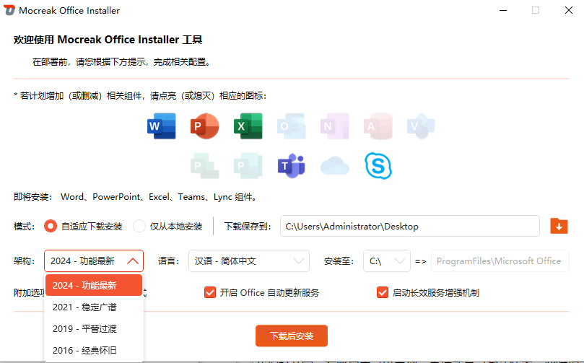Toggle the Word component icon
This screenshot has width=584, height=363.
[162, 126]
